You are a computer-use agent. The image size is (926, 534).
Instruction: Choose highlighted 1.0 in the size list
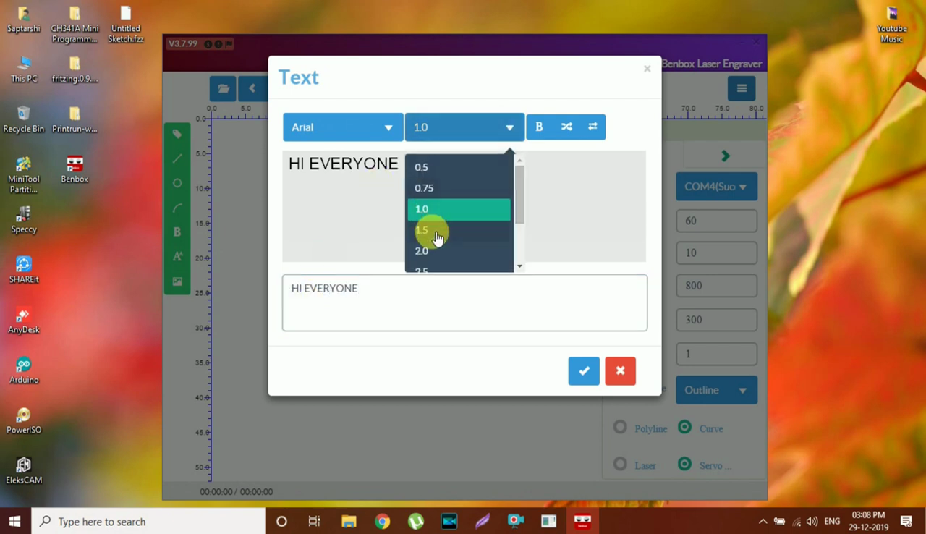point(459,209)
